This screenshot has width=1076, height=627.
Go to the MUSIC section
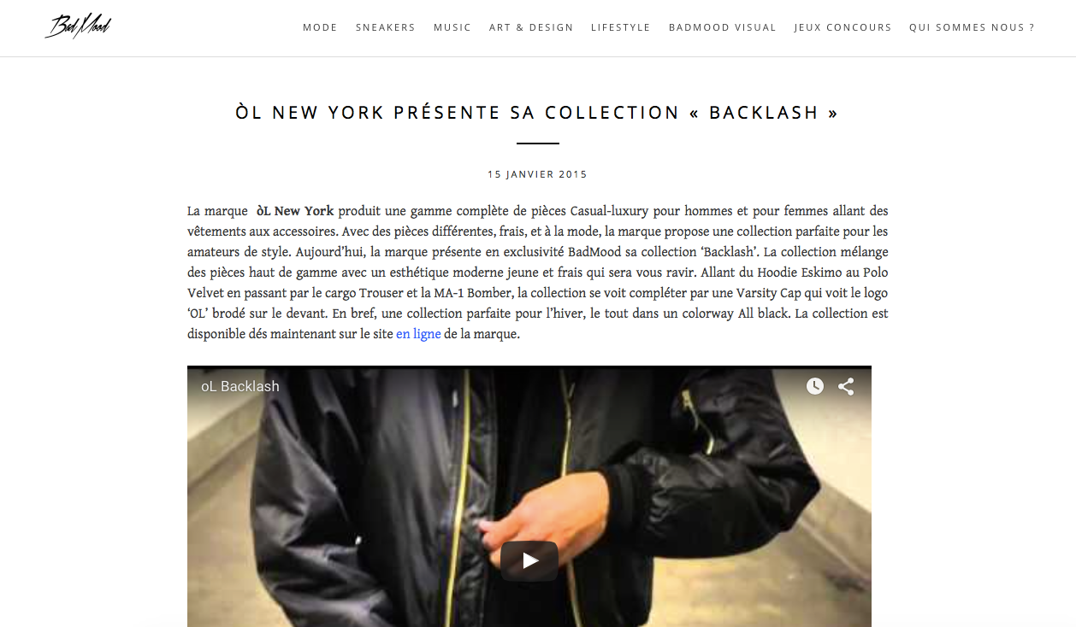(x=452, y=27)
